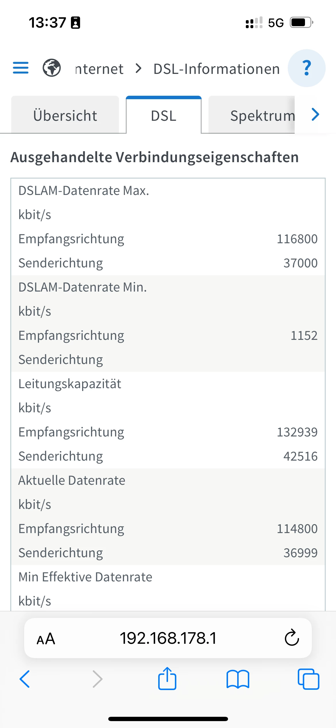Image resolution: width=336 pixels, height=728 pixels.
Task: Tap DSL-Informationen breadcrumb title
Action: (x=217, y=69)
